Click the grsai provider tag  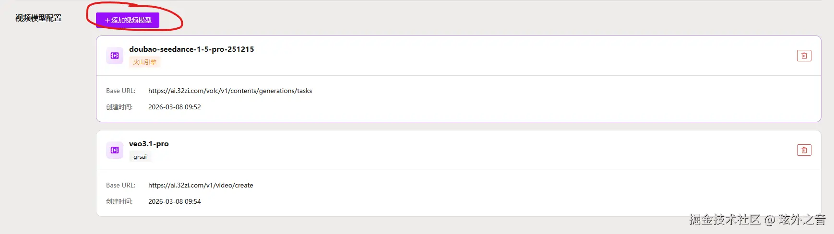[140, 157]
